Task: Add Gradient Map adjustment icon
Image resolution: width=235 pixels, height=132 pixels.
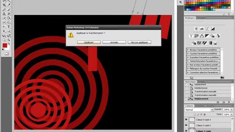Action: pyautogui.click(x=210, y=43)
